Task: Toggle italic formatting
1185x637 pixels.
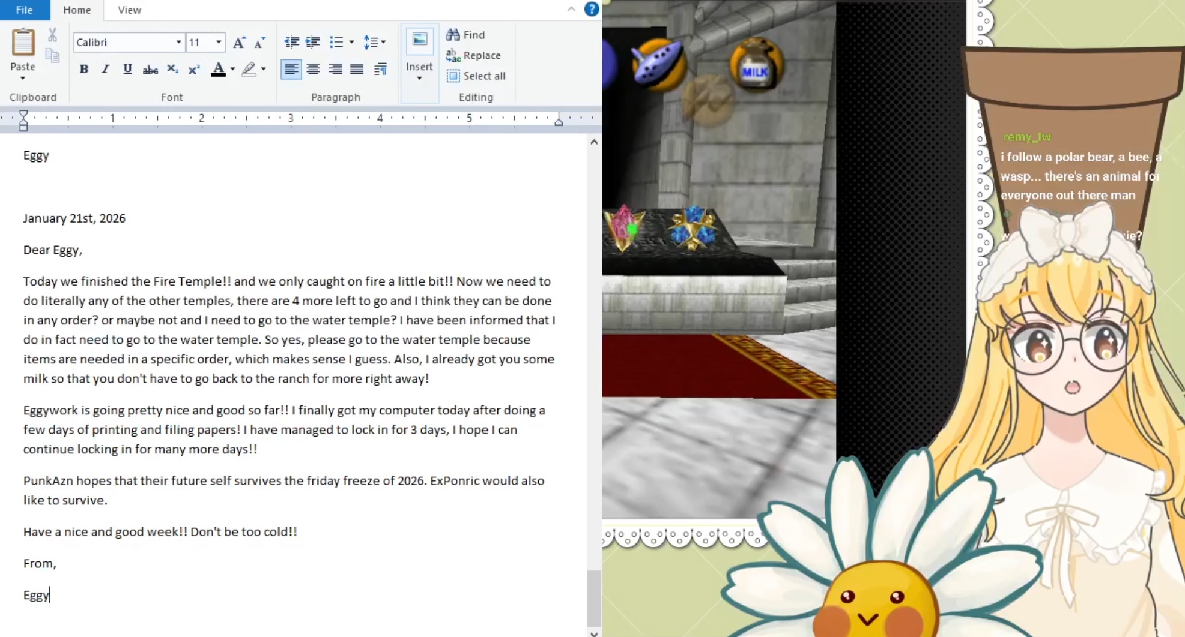Action: [105, 69]
